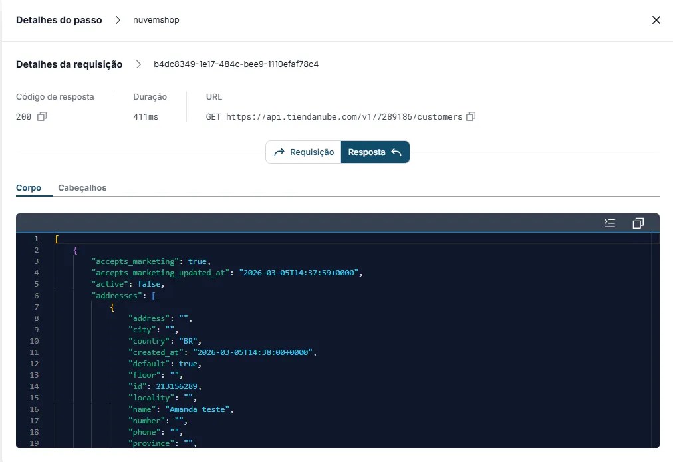The width and height of the screenshot is (673, 462).
Task: Click the request ID b4dc8349-1e17-484c-bee9-1110efaf78c4
Action: (236, 64)
